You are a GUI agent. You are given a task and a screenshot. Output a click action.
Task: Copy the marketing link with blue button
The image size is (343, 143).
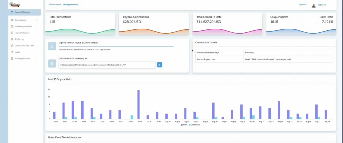tap(159, 65)
